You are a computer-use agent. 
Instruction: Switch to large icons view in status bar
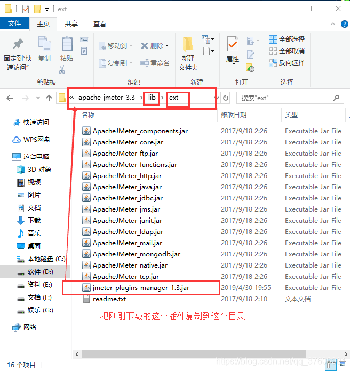pyautogui.click(x=343, y=365)
